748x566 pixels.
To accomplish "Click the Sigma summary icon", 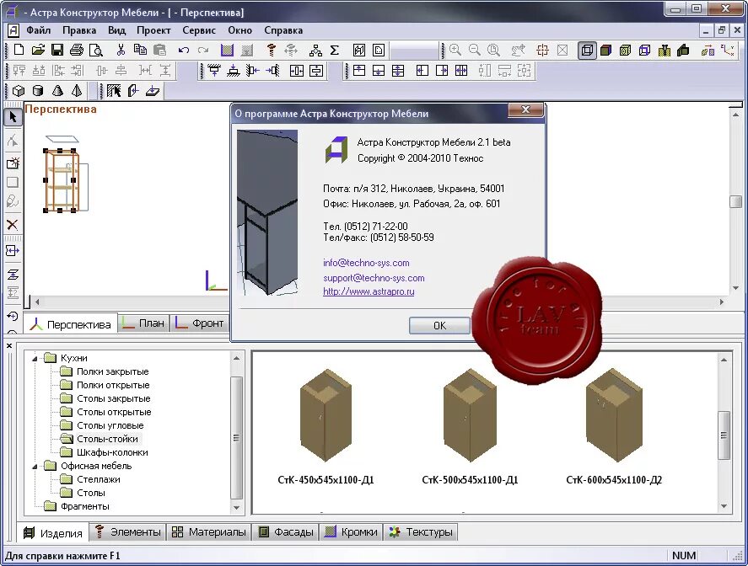I will coord(335,50).
